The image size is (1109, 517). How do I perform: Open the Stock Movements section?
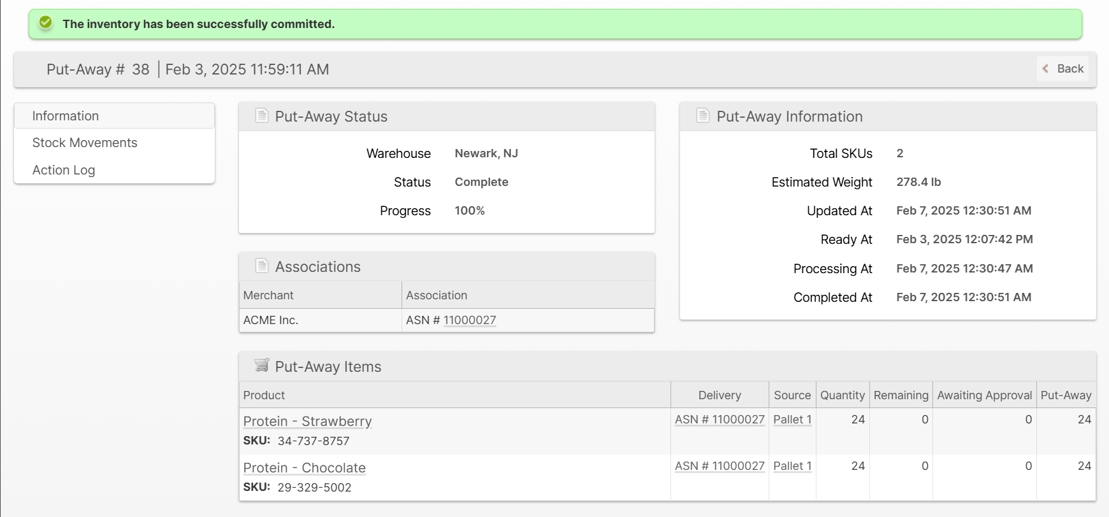coord(85,143)
